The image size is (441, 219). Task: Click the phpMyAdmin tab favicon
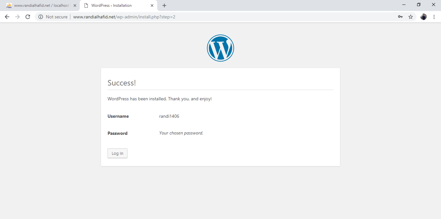click(9, 5)
